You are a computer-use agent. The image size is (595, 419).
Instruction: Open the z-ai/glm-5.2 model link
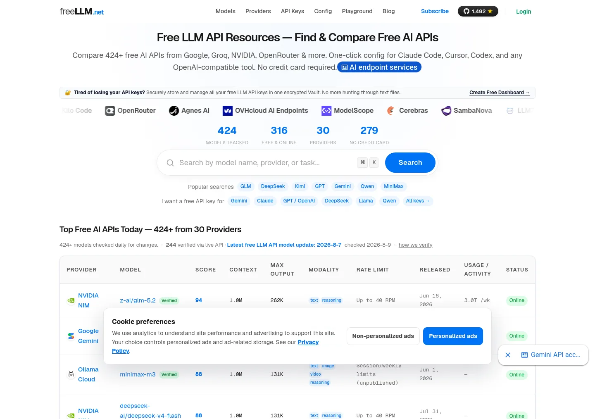(138, 300)
